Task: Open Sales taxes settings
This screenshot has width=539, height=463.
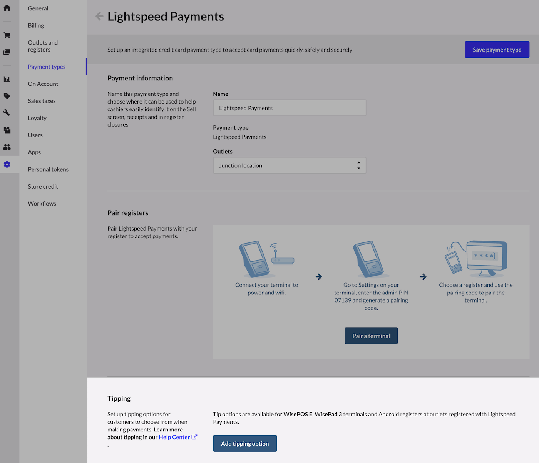Action: (x=42, y=101)
